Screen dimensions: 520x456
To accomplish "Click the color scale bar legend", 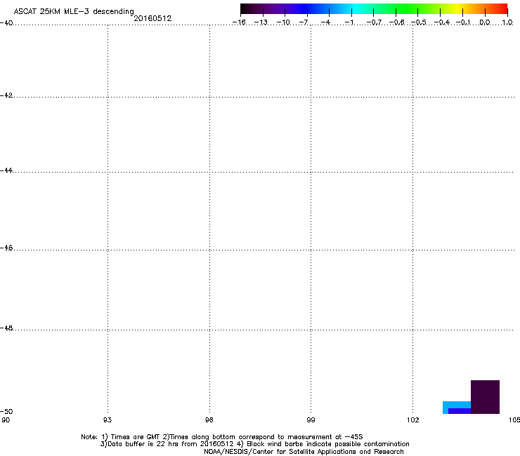I will pos(374,8).
